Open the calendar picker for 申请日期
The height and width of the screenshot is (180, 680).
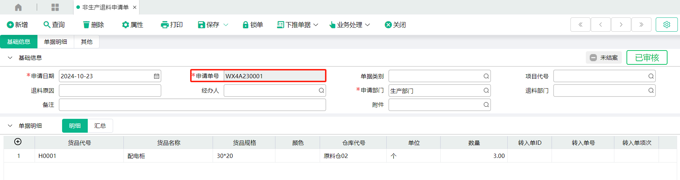point(157,76)
